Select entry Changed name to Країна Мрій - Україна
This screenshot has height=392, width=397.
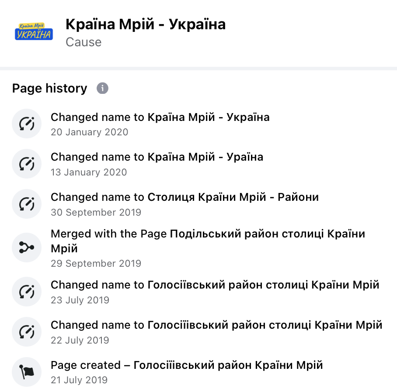[x=160, y=117]
